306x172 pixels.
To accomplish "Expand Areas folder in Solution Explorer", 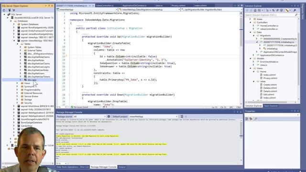I will pos(251,19).
